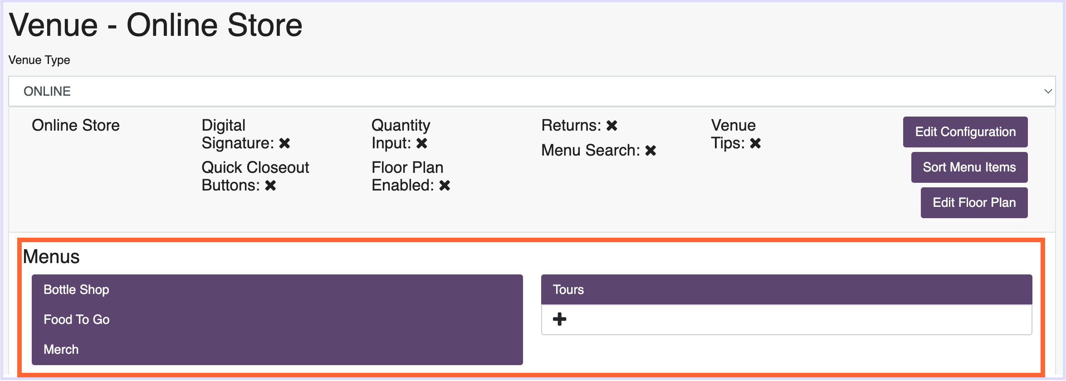Image resolution: width=1066 pixels, height=381 pixels.
Task: Click the X icon next to Floor Plan Enabled
Action: (x=445, y=186)
